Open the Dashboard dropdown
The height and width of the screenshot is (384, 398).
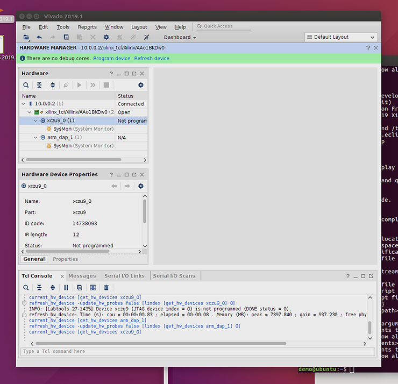tap(180, 37)
